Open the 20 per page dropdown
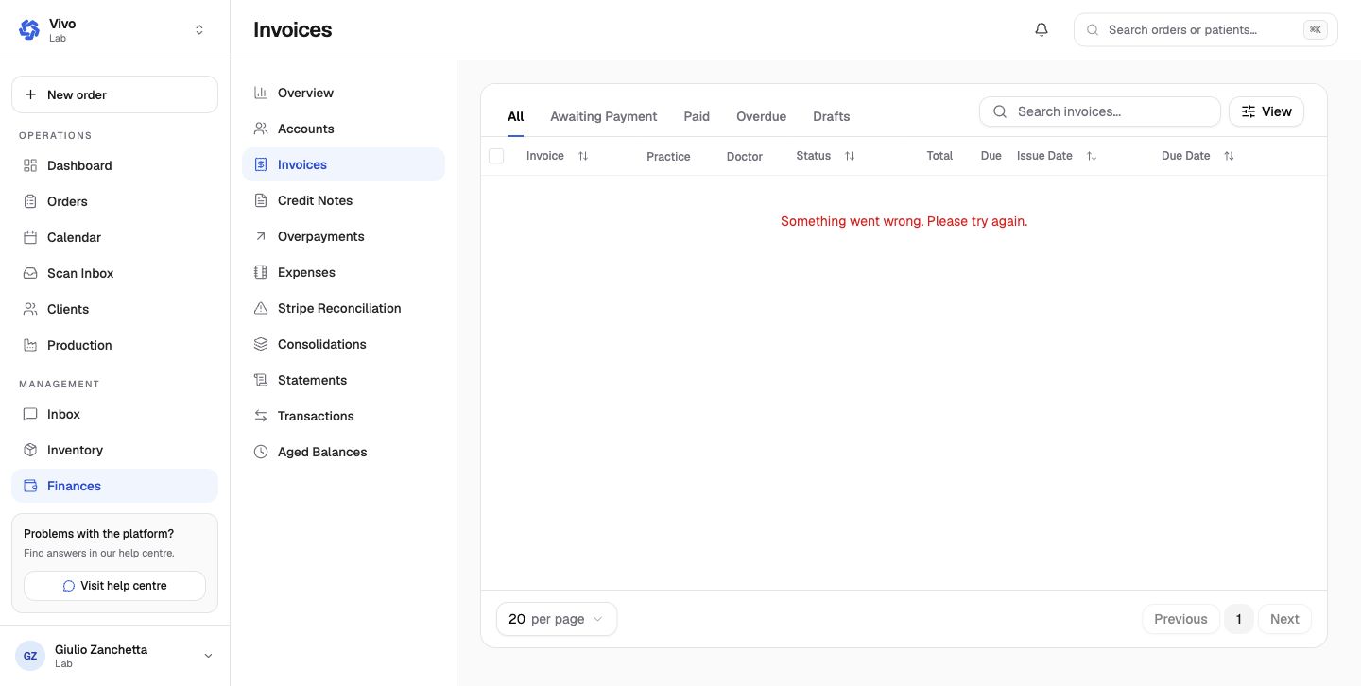Screen dimensions: 1361x686 tap(557, 619)
